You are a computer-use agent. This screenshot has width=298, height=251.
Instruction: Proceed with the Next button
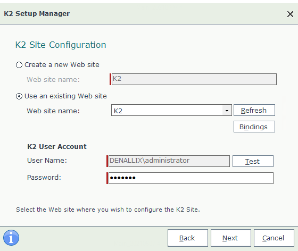coord(231,238)
